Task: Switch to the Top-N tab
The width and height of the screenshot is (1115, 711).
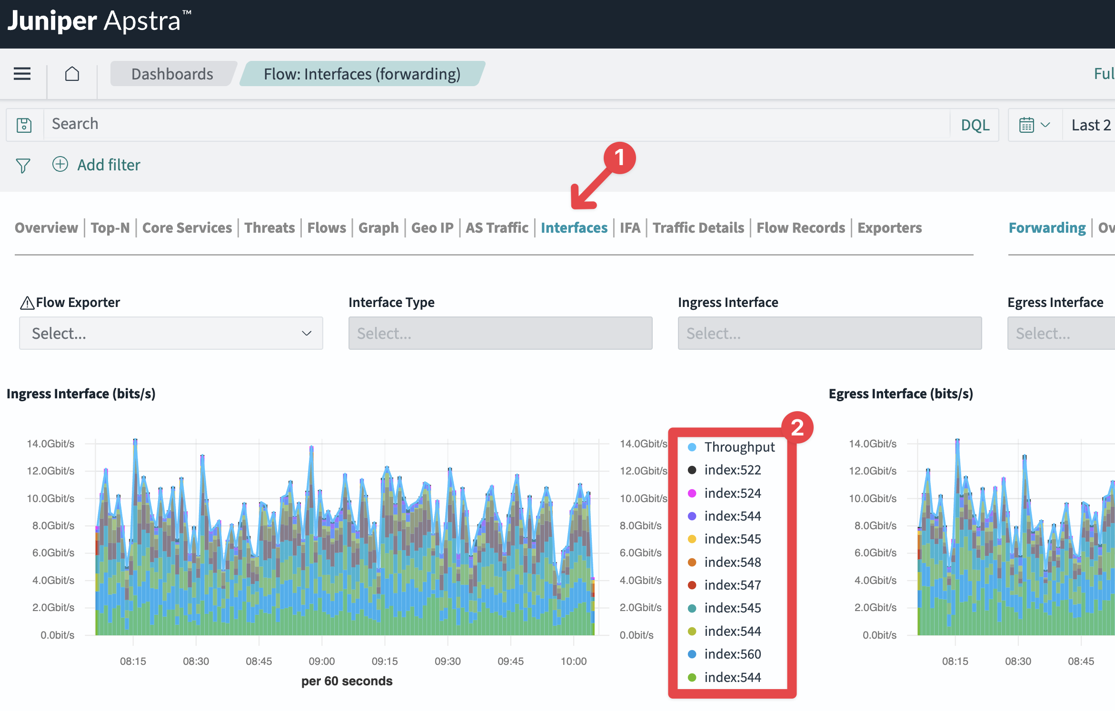Action: coord(110,227)
